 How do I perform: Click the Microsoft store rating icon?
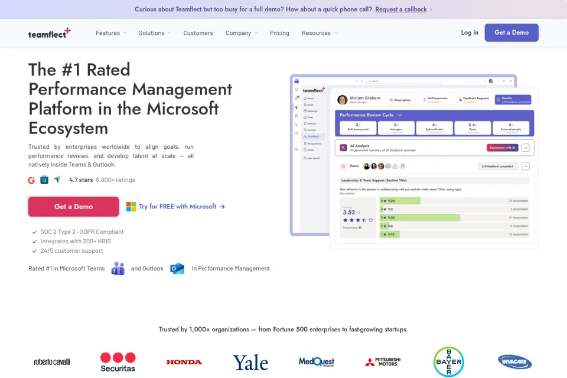(44, 180)
